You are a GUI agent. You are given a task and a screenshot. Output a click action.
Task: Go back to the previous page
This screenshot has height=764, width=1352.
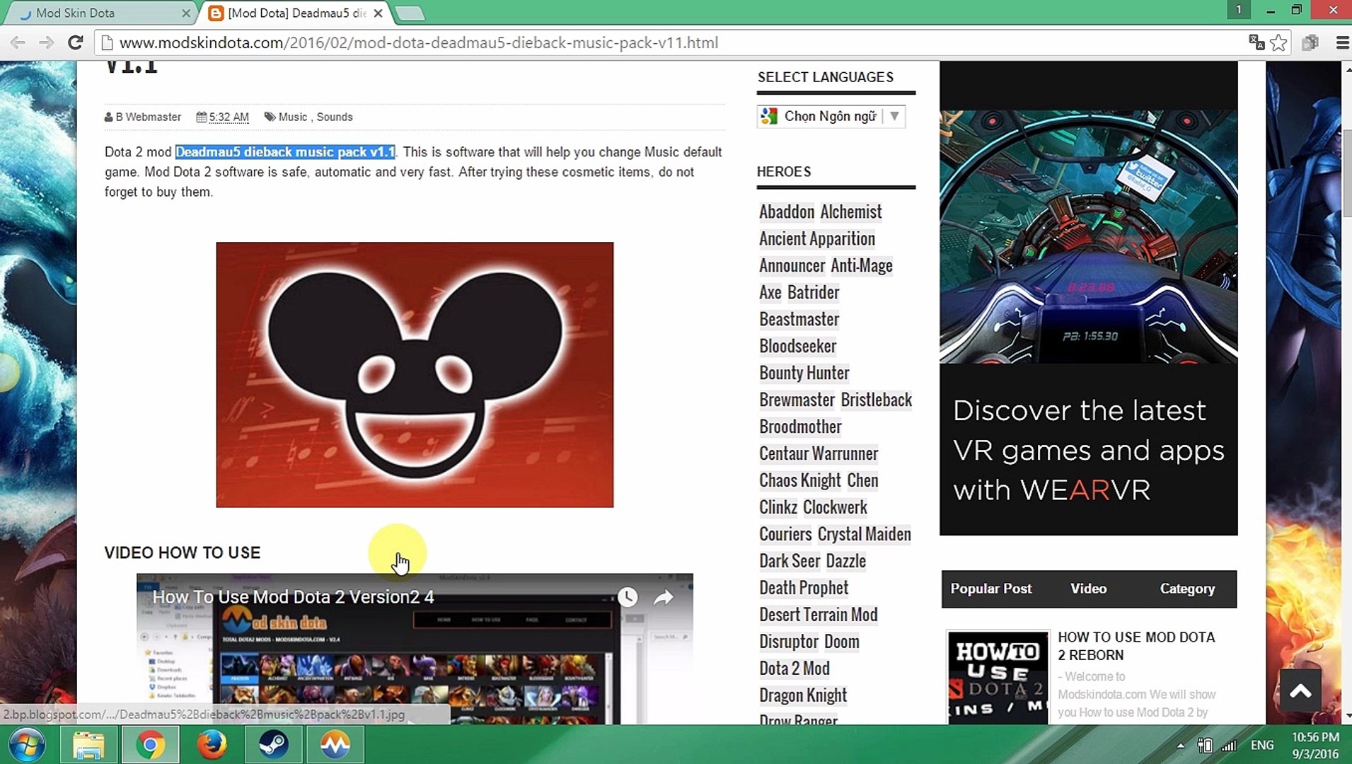click(x=18, y=42)
